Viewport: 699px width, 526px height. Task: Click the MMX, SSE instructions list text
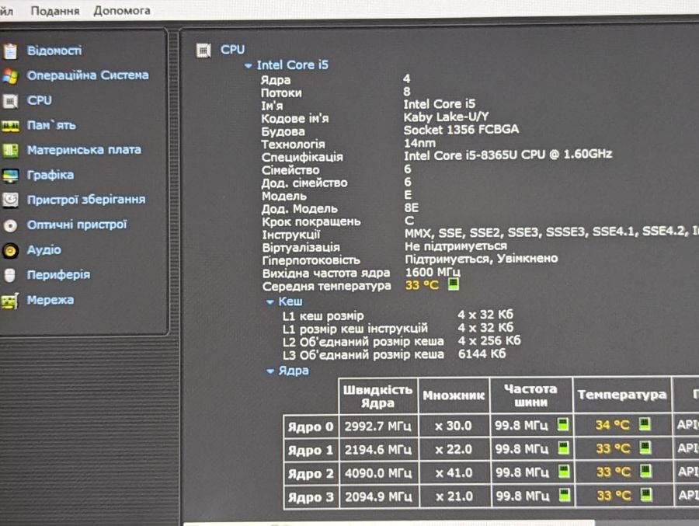(551, 232)
